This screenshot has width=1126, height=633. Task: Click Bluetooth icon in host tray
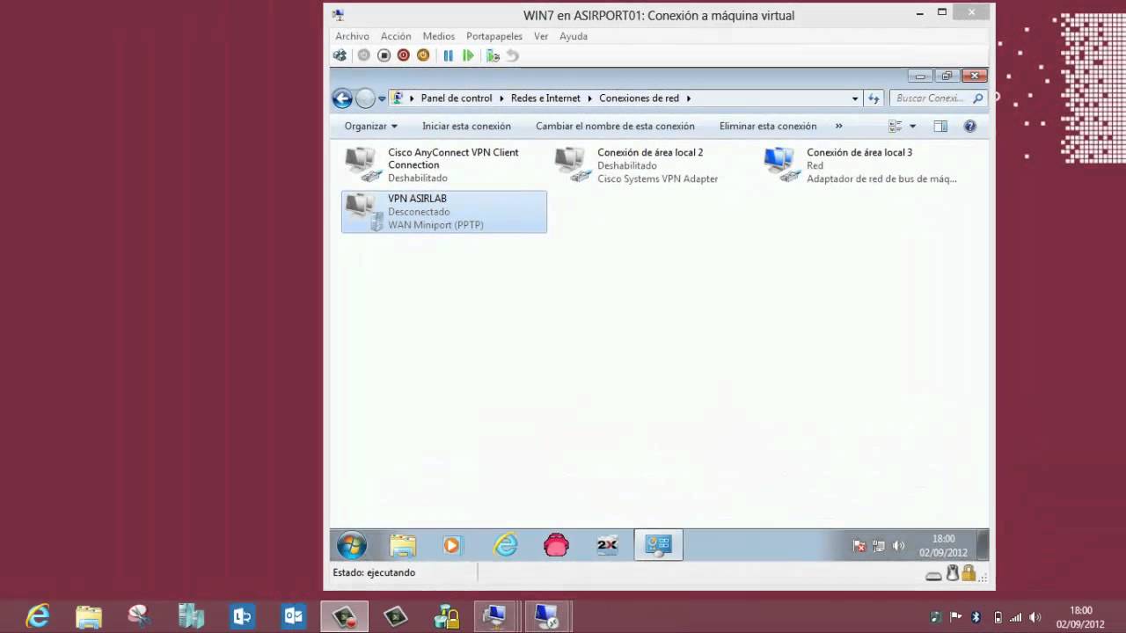tap(976, 617)
